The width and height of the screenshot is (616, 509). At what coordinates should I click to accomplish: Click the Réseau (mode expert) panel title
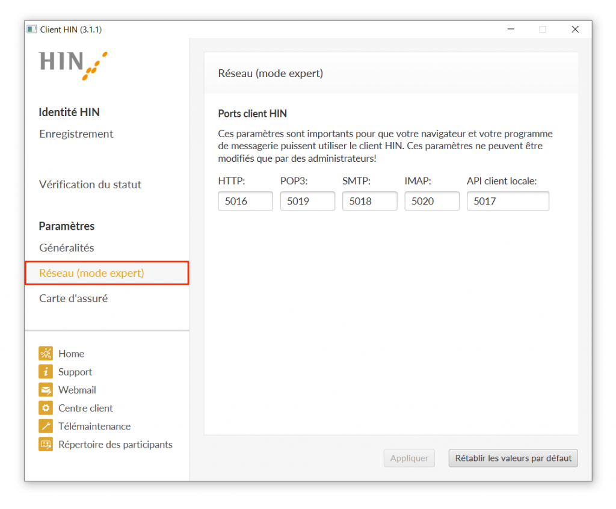[x=271, y=73]
